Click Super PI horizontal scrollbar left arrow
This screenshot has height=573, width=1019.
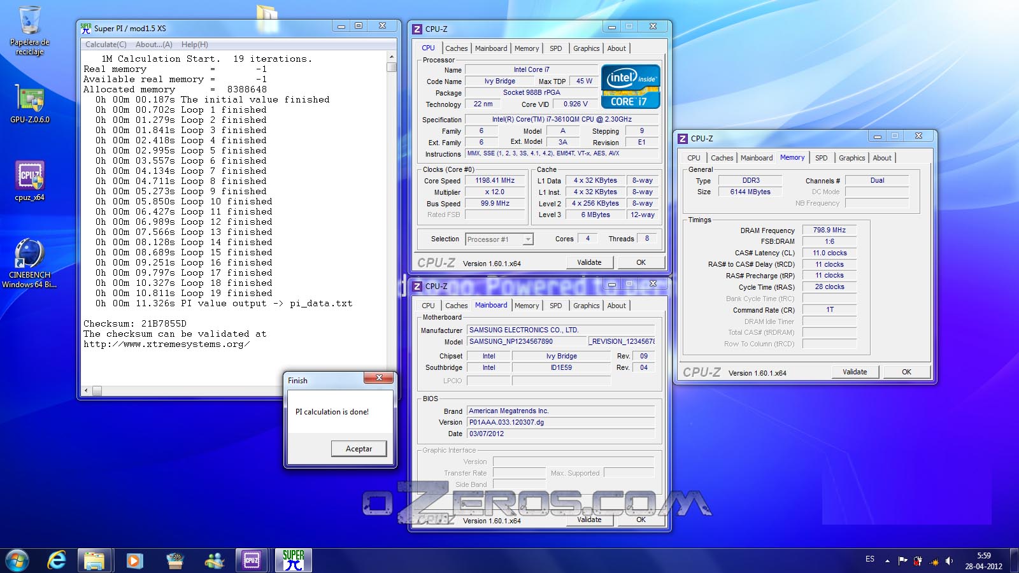87,390
